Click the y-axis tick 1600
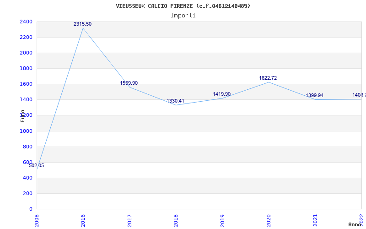This screenshot has height=229, width=366. point(26,84)
